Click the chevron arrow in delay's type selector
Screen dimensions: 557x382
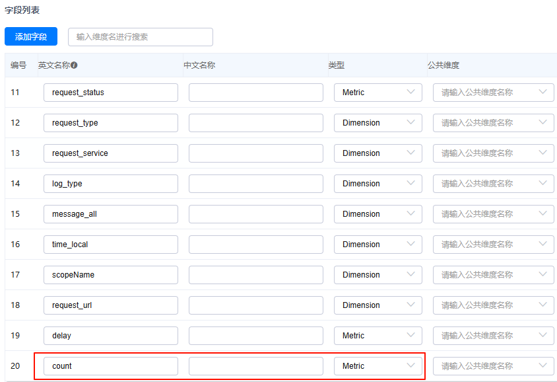click(x=411, y=336)
